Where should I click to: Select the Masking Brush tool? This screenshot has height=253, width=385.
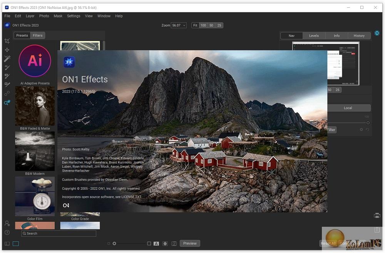pyautogui.click(x=7, y=67)
